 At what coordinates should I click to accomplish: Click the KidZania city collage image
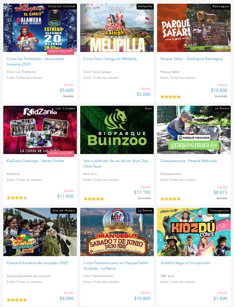coord(40,130)
